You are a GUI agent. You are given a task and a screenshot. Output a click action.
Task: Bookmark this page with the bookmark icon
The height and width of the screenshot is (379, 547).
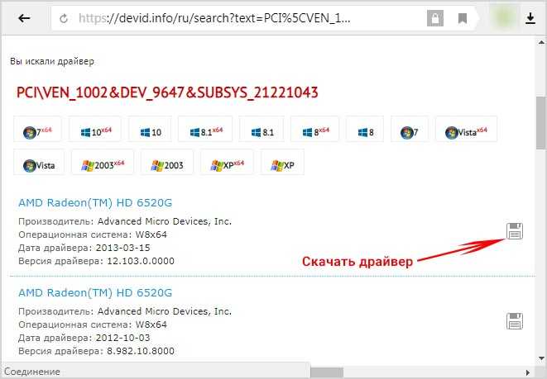[463, 18]
